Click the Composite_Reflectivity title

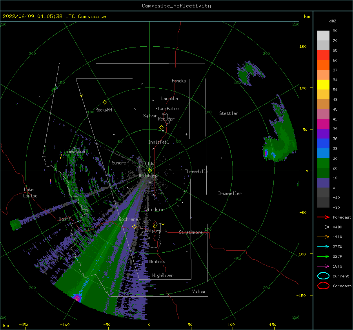tap(176, 6)
